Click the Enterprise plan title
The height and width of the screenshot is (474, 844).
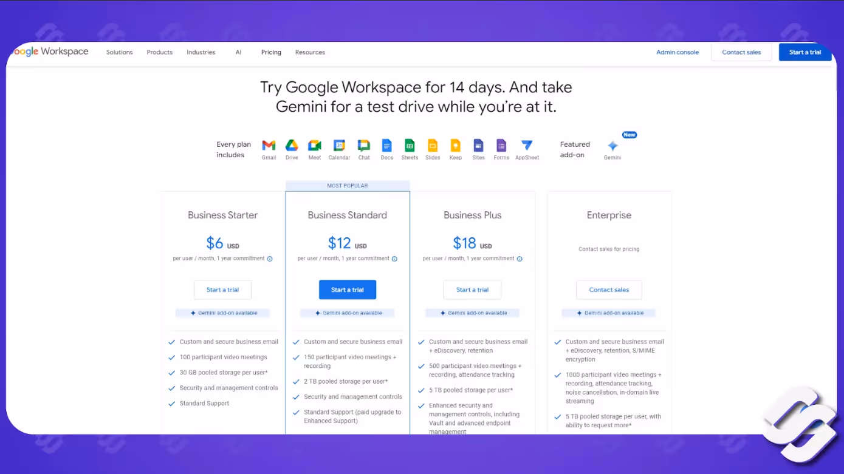(609, 215)
